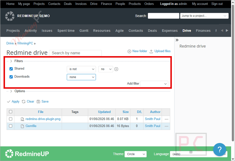Viewport: 235px width, 161px height.
Task: Open Home in top menu
Action: pyautogui.click(x=10, y=4)
